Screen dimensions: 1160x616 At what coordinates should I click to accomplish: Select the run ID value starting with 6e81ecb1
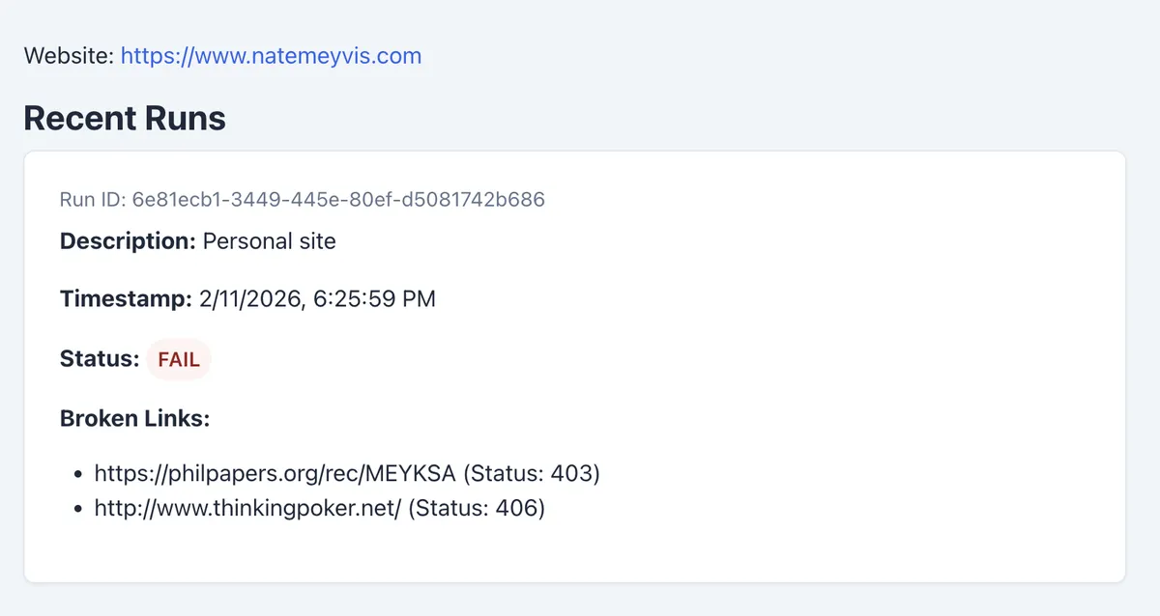338,200
